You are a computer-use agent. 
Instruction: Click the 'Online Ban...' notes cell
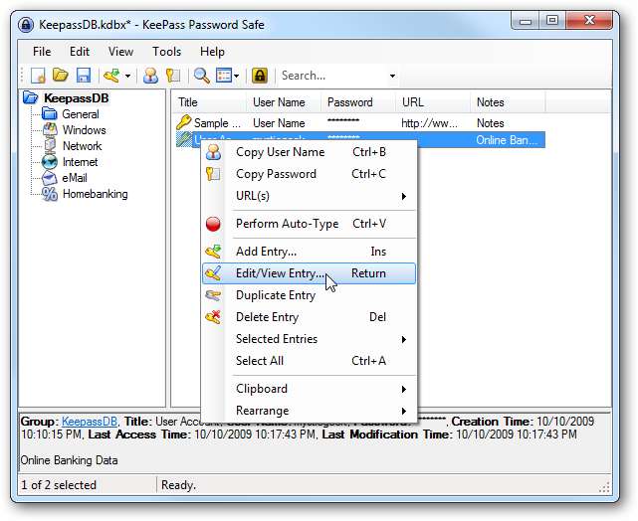507,140
